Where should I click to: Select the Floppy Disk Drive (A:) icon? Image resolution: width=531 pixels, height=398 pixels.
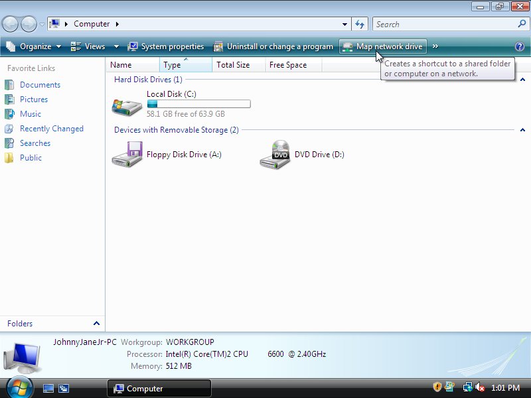(127, 155)
